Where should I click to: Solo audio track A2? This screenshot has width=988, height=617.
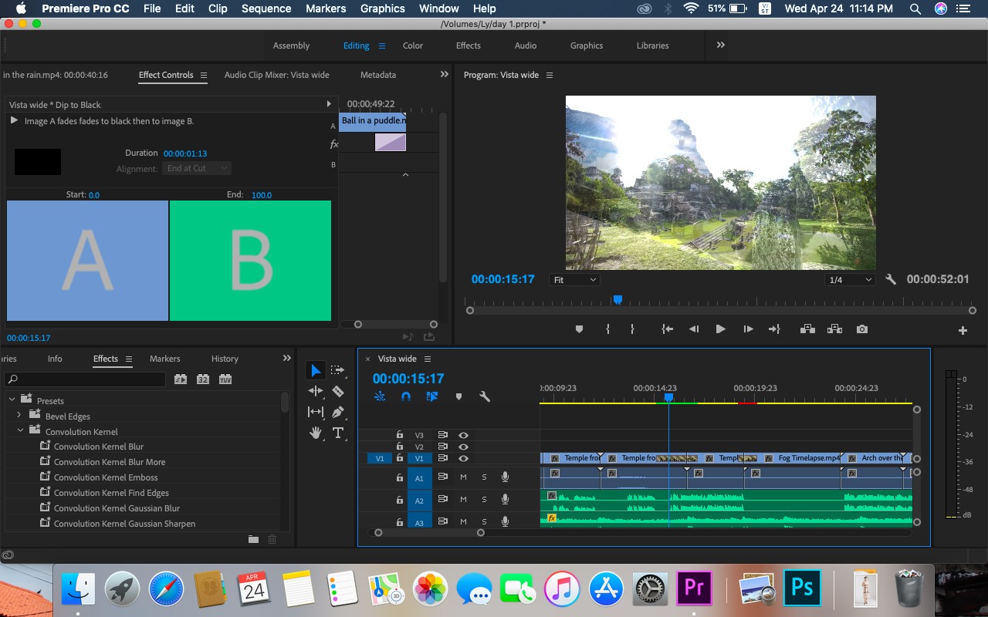(484, 500)
